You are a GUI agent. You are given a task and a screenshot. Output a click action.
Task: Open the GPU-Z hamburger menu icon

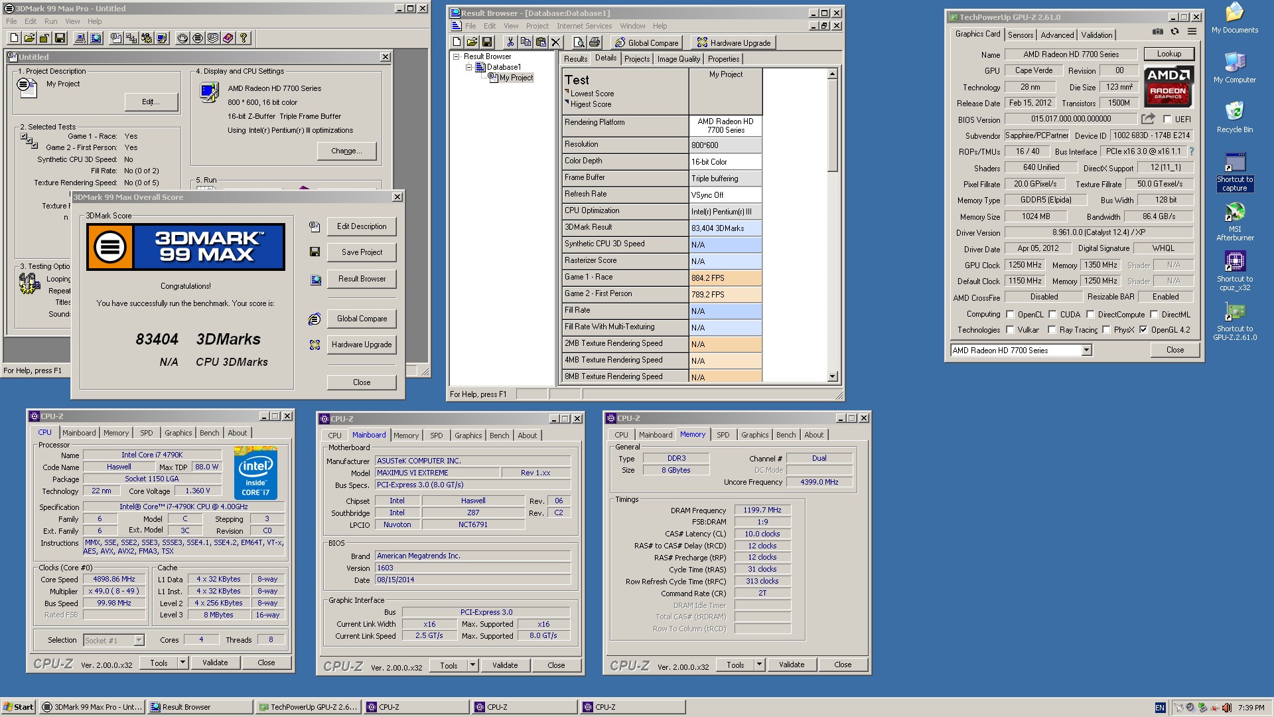point(1192,32)
